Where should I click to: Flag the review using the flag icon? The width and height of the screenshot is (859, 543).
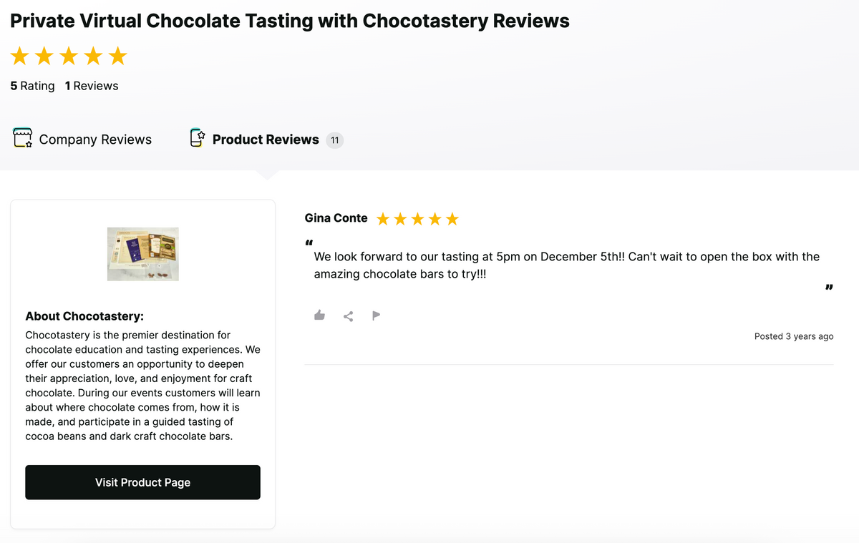click(x=376, y=315)
